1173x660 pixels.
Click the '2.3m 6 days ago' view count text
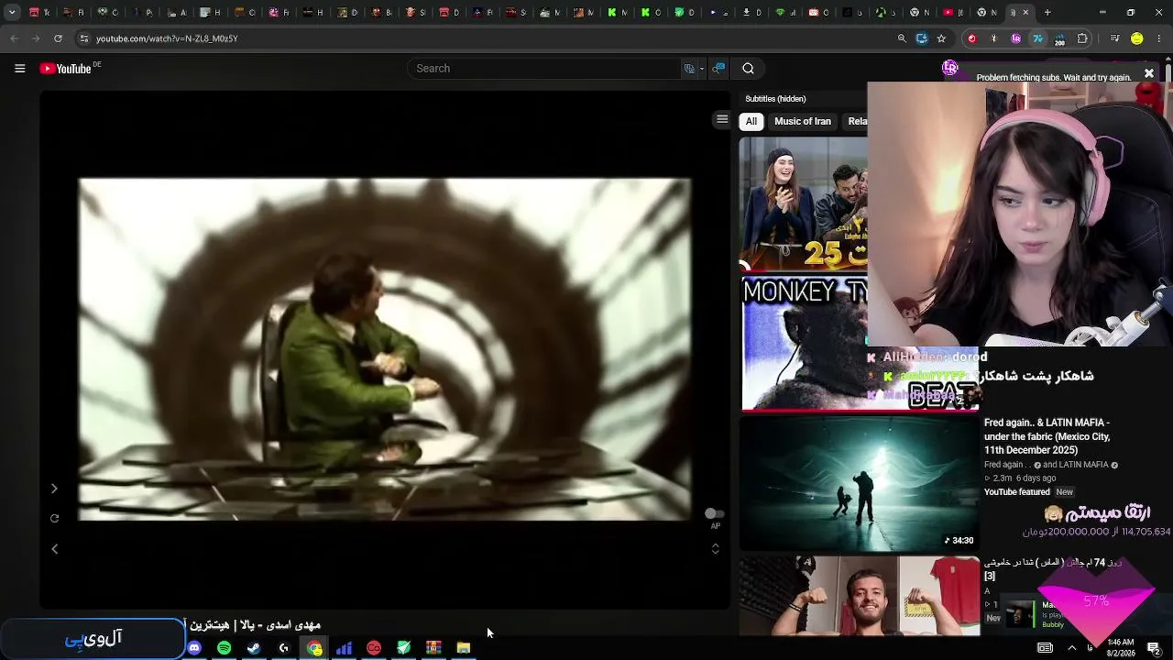(x=1020, y=478)
